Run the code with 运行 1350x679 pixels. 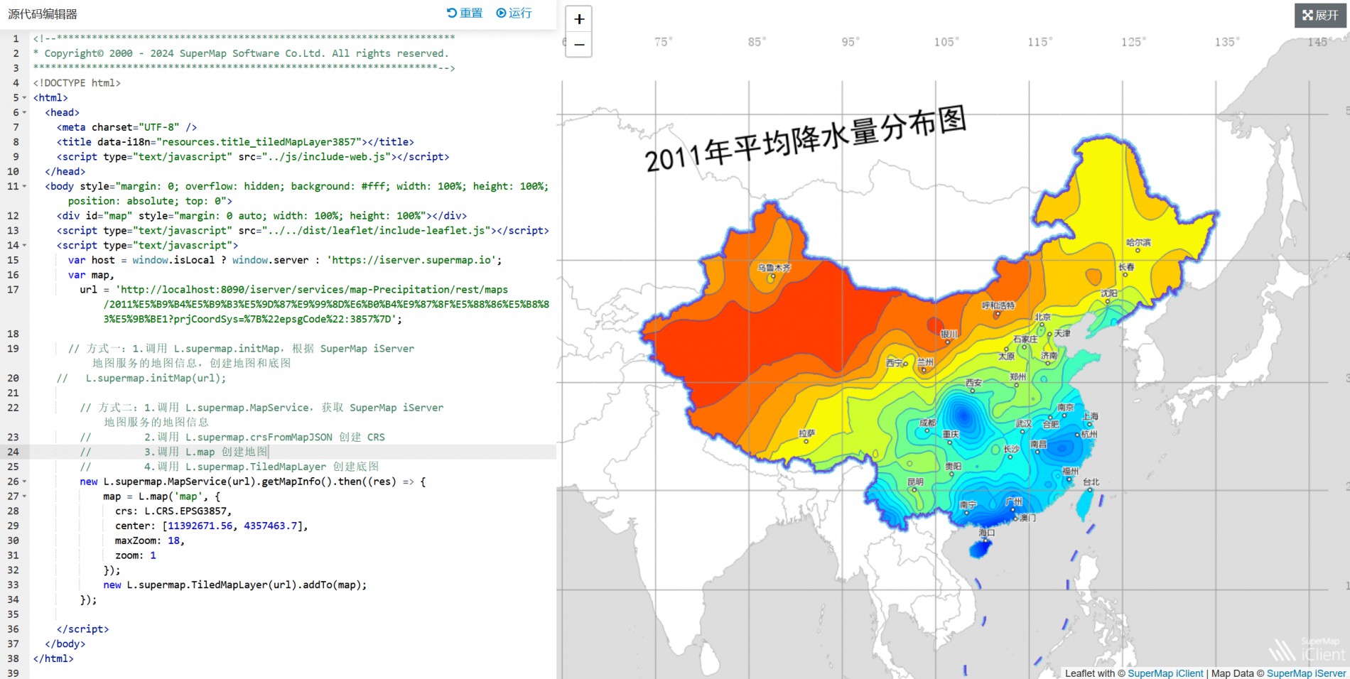click(514, 13)
